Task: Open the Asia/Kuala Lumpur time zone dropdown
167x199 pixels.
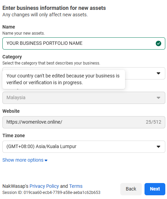Action: pyautogui.click(x=84, y=147)
